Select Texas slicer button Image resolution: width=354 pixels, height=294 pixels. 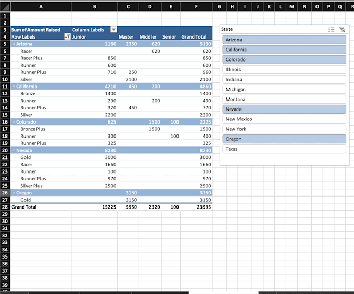click(284, 149)
